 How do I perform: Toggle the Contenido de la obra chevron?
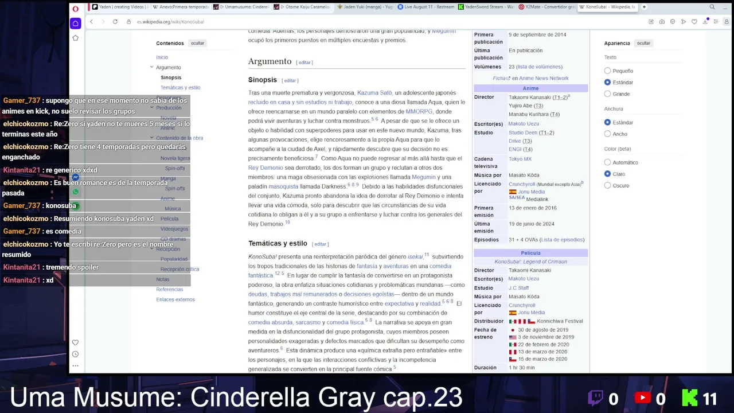point(152,138)
